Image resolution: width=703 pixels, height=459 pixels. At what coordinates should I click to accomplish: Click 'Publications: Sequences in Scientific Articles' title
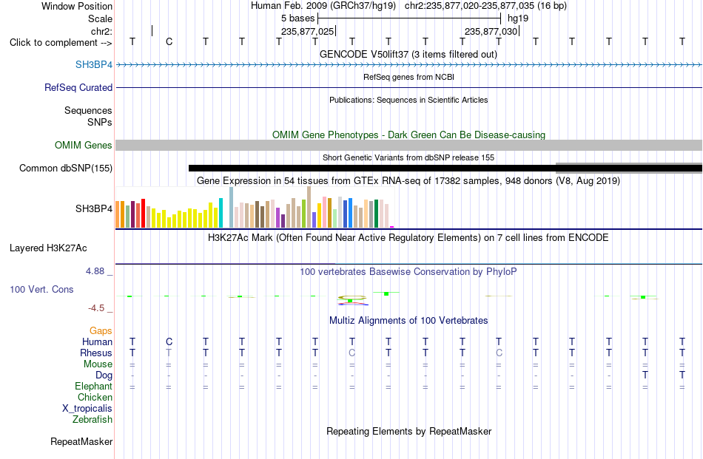408,100
